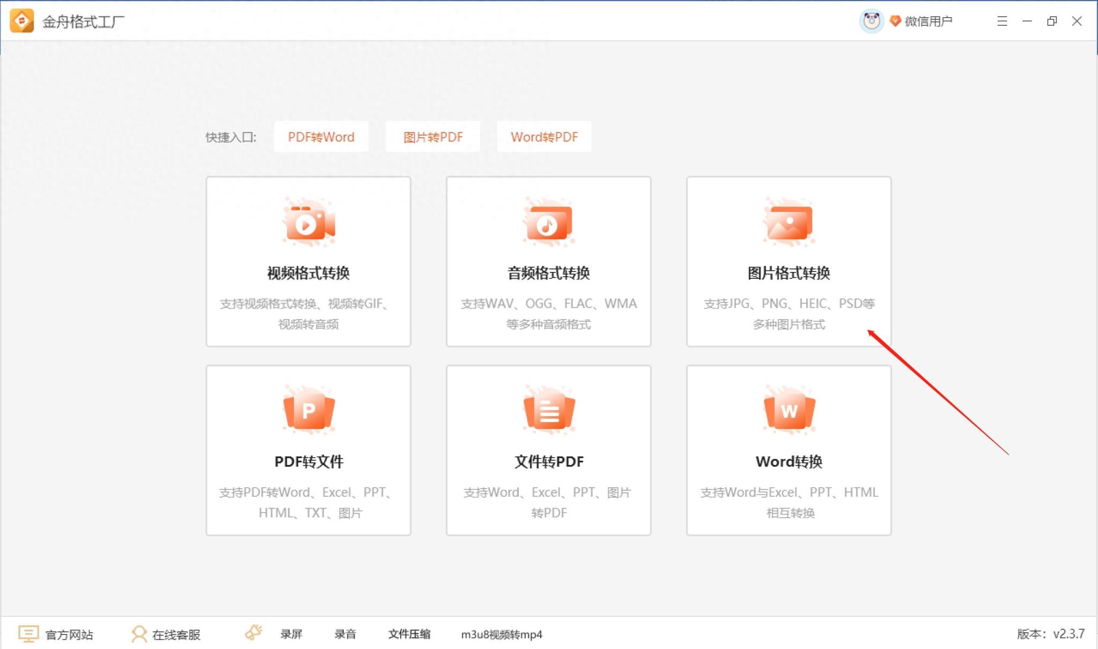Open the 图片转PDF quick entry

[x=432, y=137]
